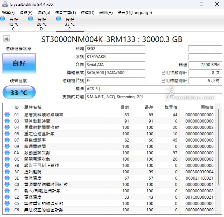Click the CrystalDiskInfo app icon in title bar

pos(5,4)
